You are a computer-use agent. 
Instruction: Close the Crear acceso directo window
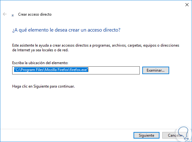(184, 5)
